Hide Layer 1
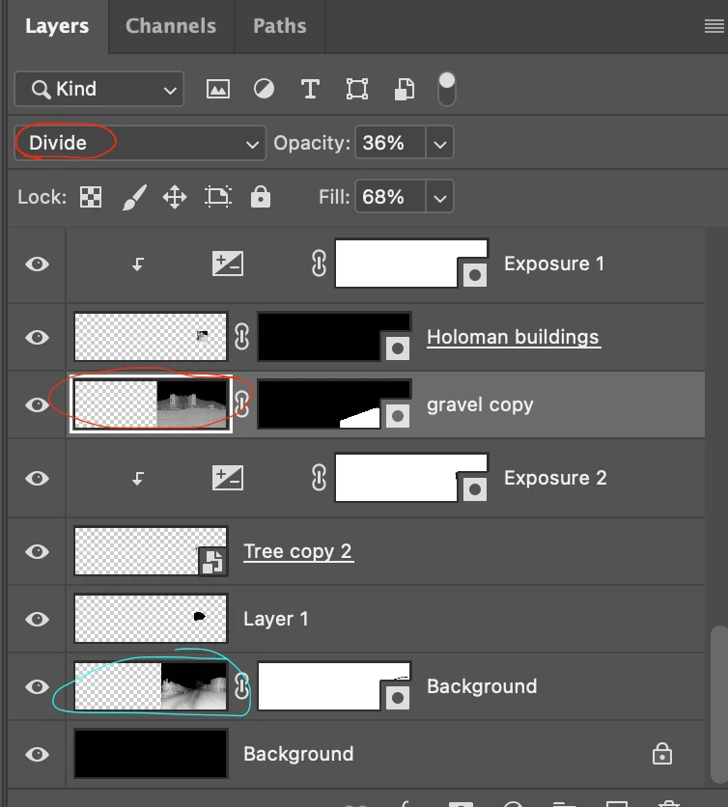 click(37, 619)
